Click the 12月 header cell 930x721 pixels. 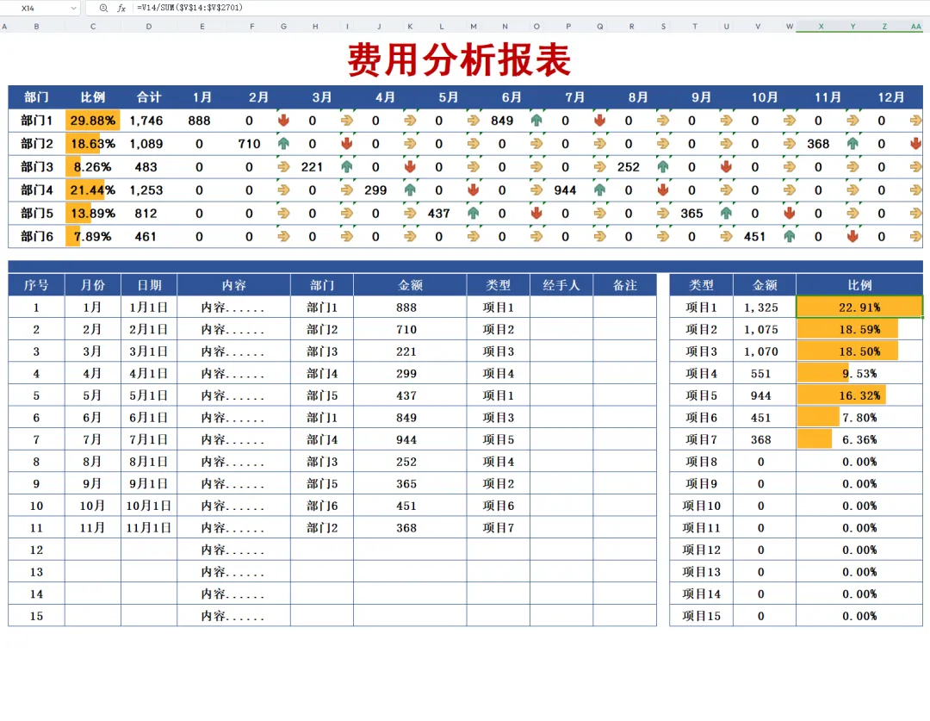891,97
